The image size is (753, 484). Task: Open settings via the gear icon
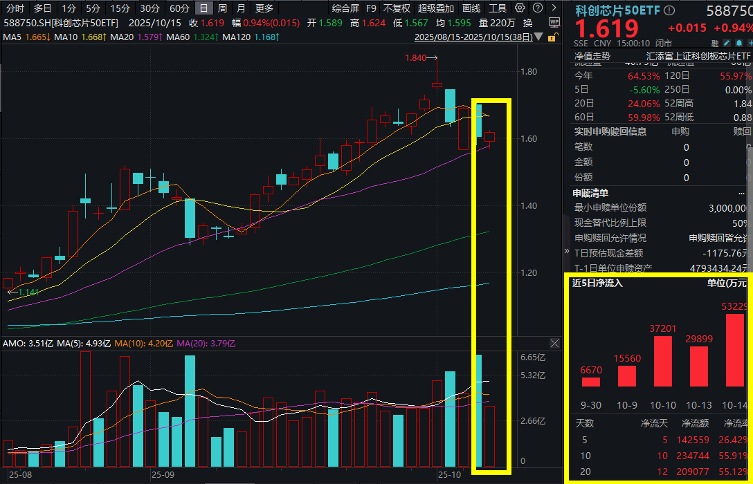520,8
